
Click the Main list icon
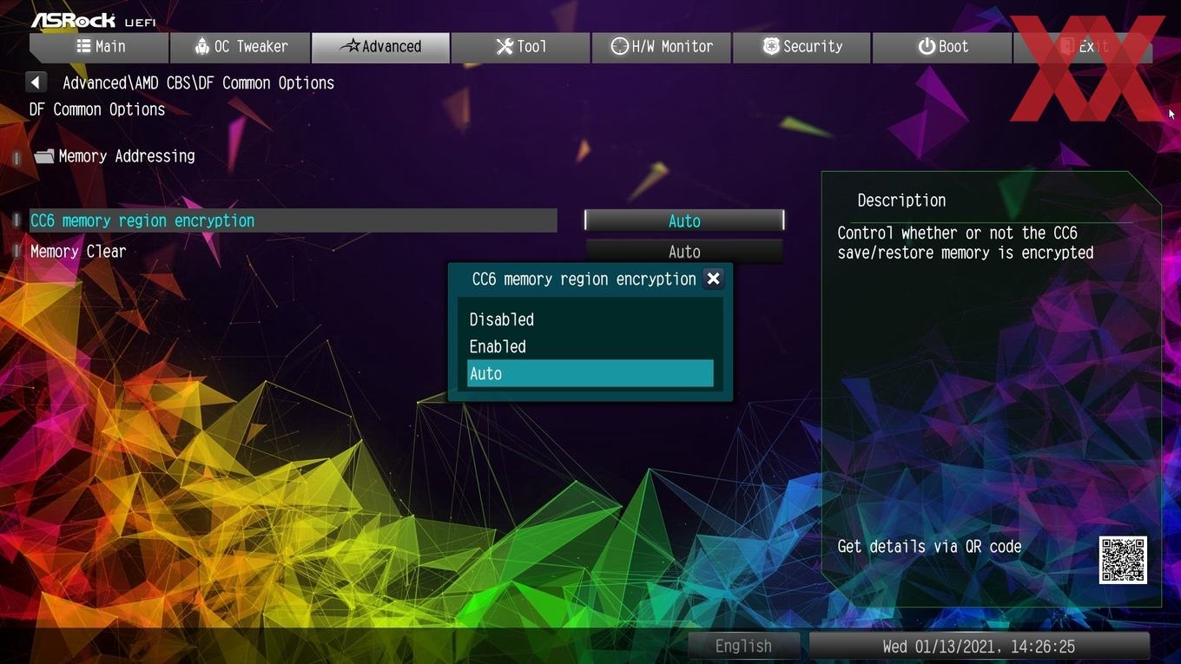click(83, 46)
